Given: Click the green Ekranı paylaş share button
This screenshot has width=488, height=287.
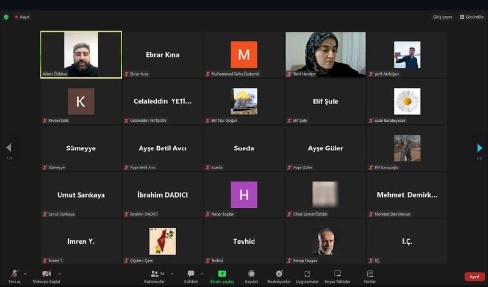Looking at the screenshot, I should (222, 274).
